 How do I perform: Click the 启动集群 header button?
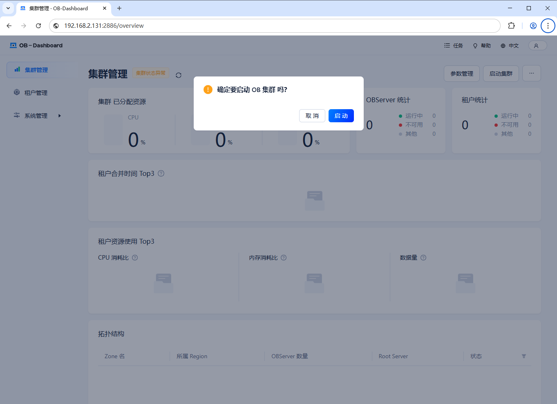(x=501, y=74)
